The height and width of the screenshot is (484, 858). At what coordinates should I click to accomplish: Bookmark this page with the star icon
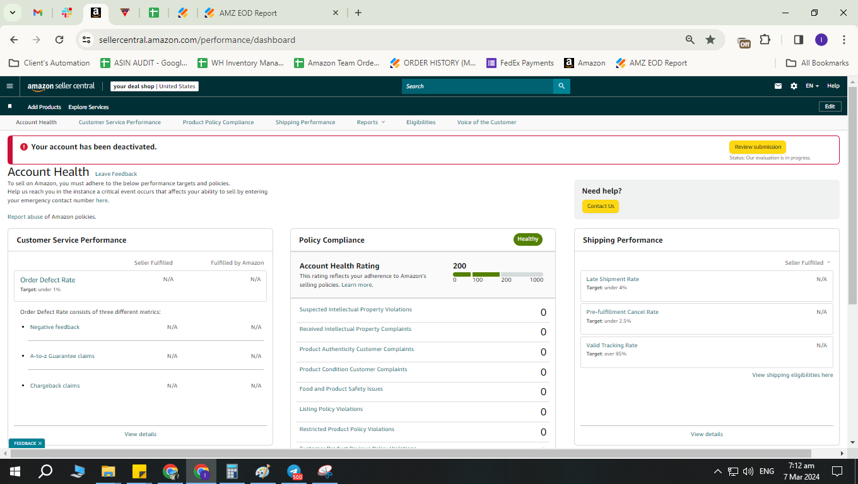[x=710, y=40]
